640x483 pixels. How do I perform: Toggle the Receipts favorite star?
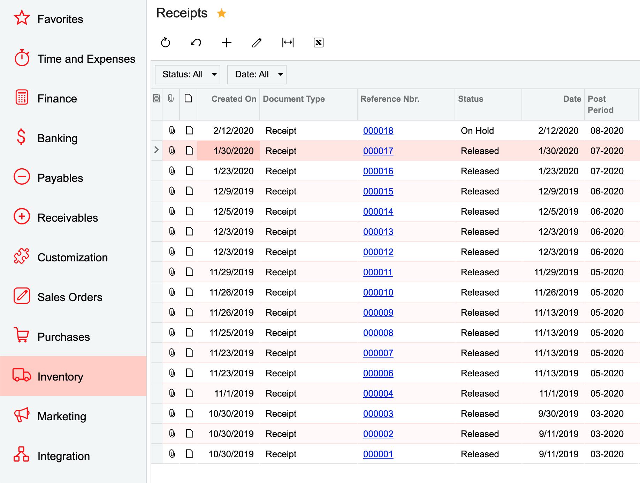point(222,14)
